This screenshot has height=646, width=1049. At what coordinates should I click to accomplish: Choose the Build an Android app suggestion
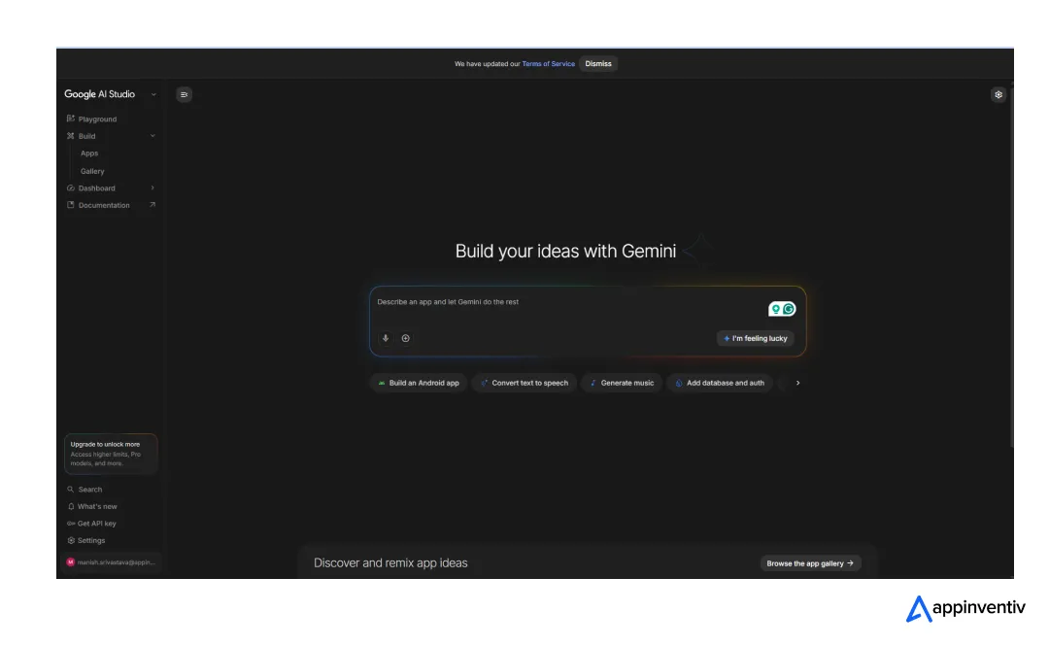click(419, 383)
